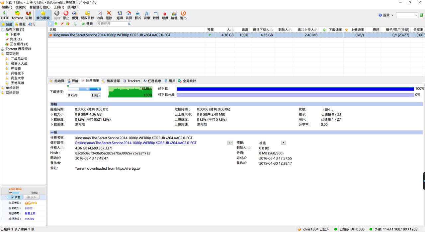Open the 1 KB speed unit dropdown
Viewport: 425px width, 232px height.
tap(96, 95)
